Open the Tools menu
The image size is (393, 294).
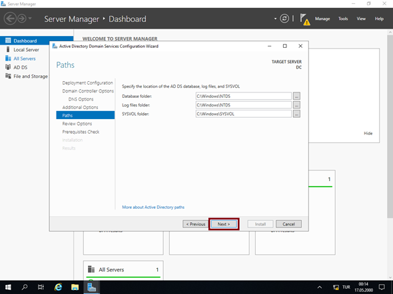pyautogui.click(x=343, y=19)
